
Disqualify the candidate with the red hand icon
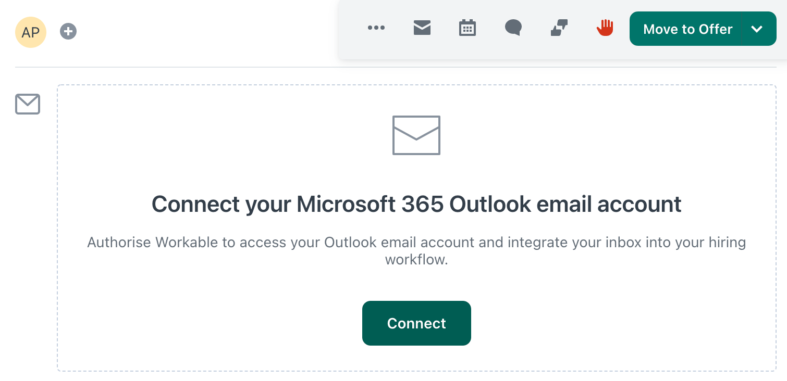[x=604, y=28]
